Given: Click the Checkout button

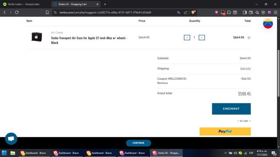Looking at the screenshot, I should tap(231, 109).
